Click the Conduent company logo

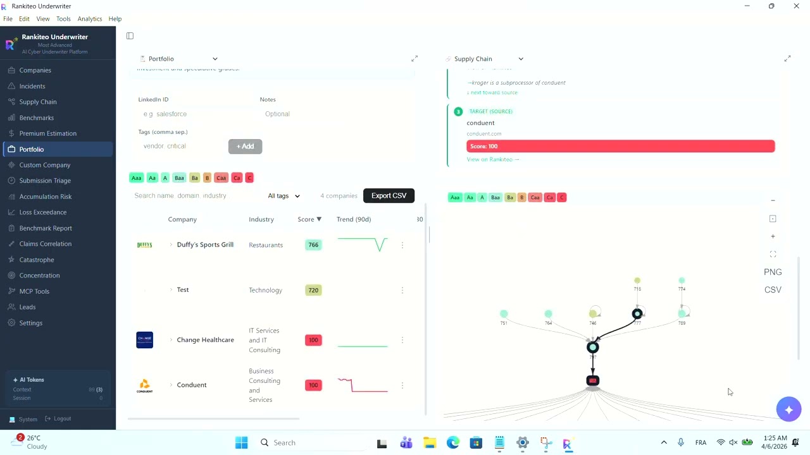144,385
